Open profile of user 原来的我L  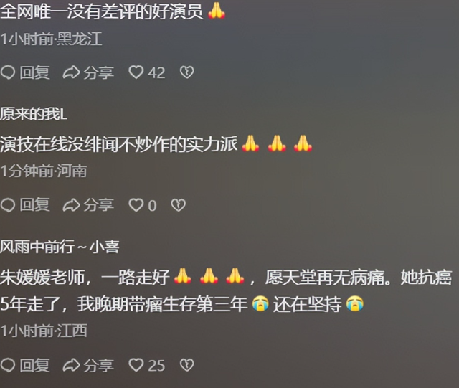point(34,114)
